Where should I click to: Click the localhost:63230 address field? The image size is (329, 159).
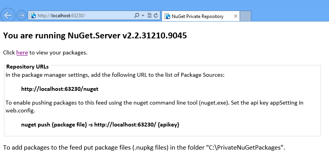click(x=78, y=16)
